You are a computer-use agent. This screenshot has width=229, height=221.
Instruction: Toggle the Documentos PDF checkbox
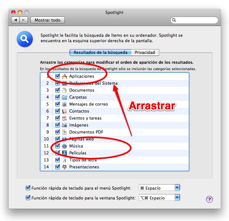(57, 132)
